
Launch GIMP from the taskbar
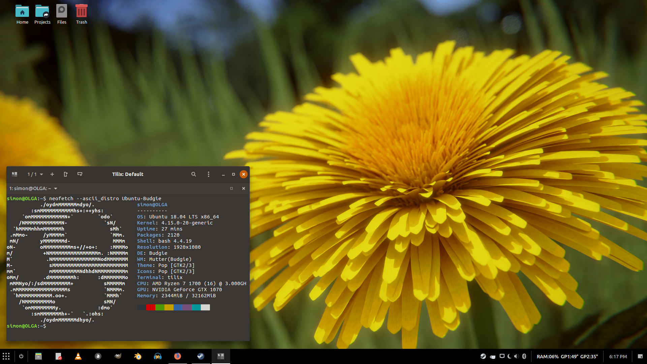118,356
